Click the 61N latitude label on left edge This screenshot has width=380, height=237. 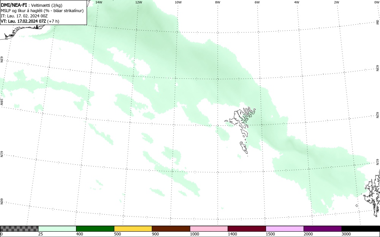2,154
